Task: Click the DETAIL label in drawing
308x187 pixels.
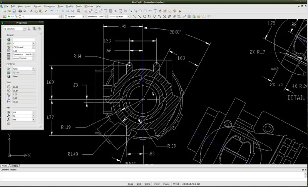Action: tap(296, 98)
